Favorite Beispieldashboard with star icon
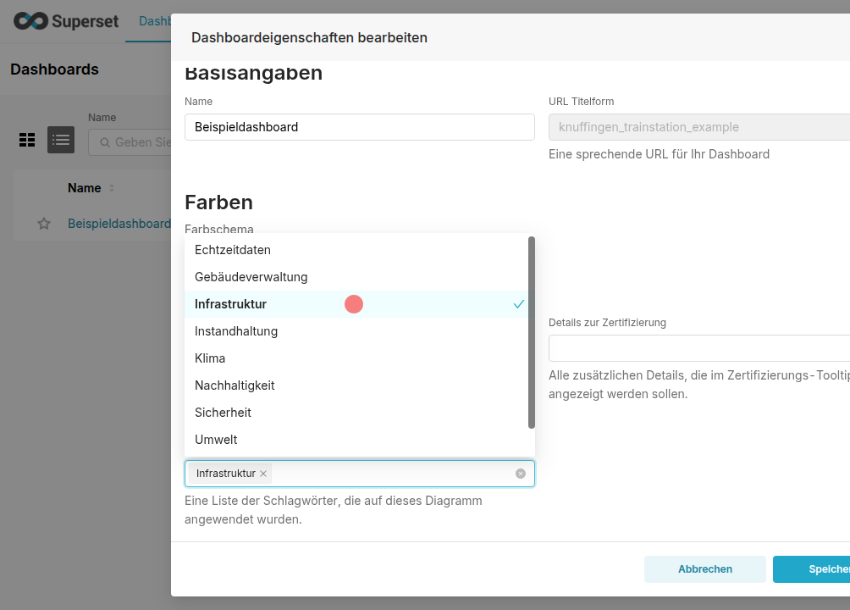Screen dimensions: 850x610 (x=44, y=224)
